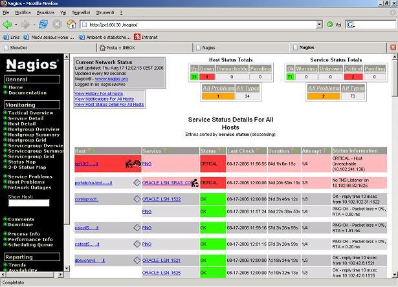Open Tactical Overview in sidebar
Viewport: 398px width, 287px height.
(30, 113)
